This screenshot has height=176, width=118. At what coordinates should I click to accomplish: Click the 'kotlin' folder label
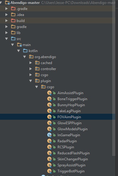[x=33, y=51]
